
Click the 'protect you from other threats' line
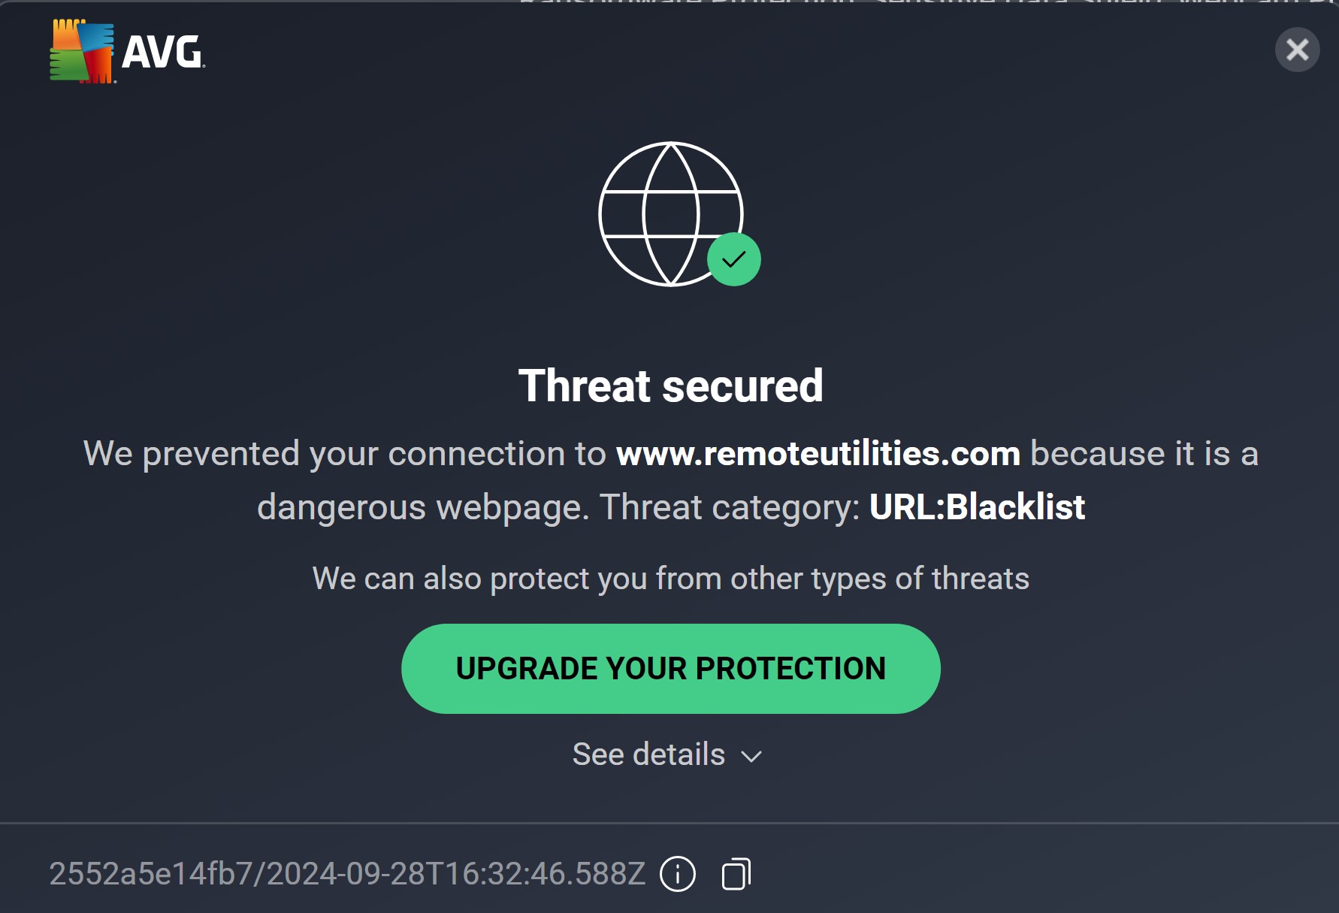click(670, 579)
